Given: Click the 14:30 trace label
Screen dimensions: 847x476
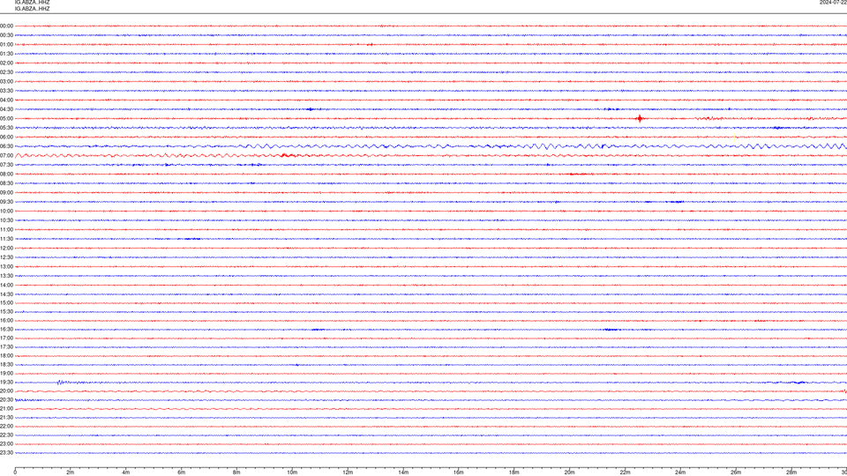Looking at the screenshot, I should [6, 294].
